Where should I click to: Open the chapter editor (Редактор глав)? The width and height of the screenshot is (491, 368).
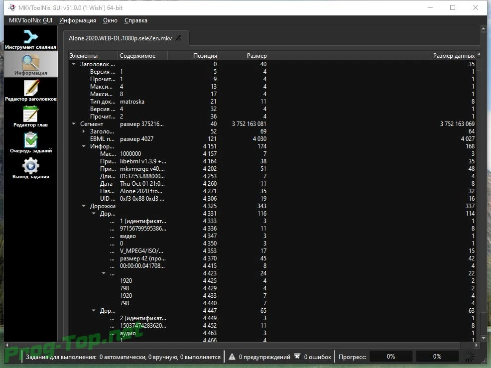(x=31, y=117)
